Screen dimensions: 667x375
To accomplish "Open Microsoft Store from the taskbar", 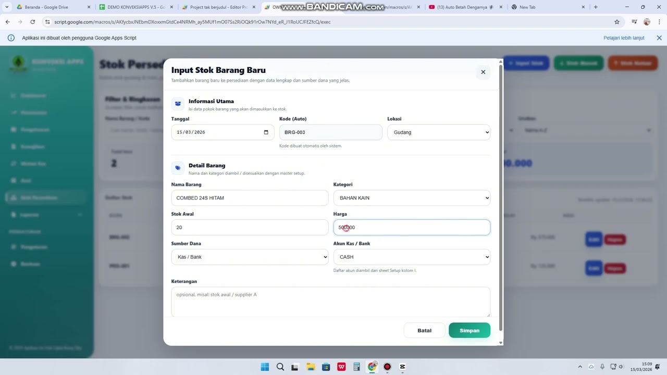I will coord(326,367).
